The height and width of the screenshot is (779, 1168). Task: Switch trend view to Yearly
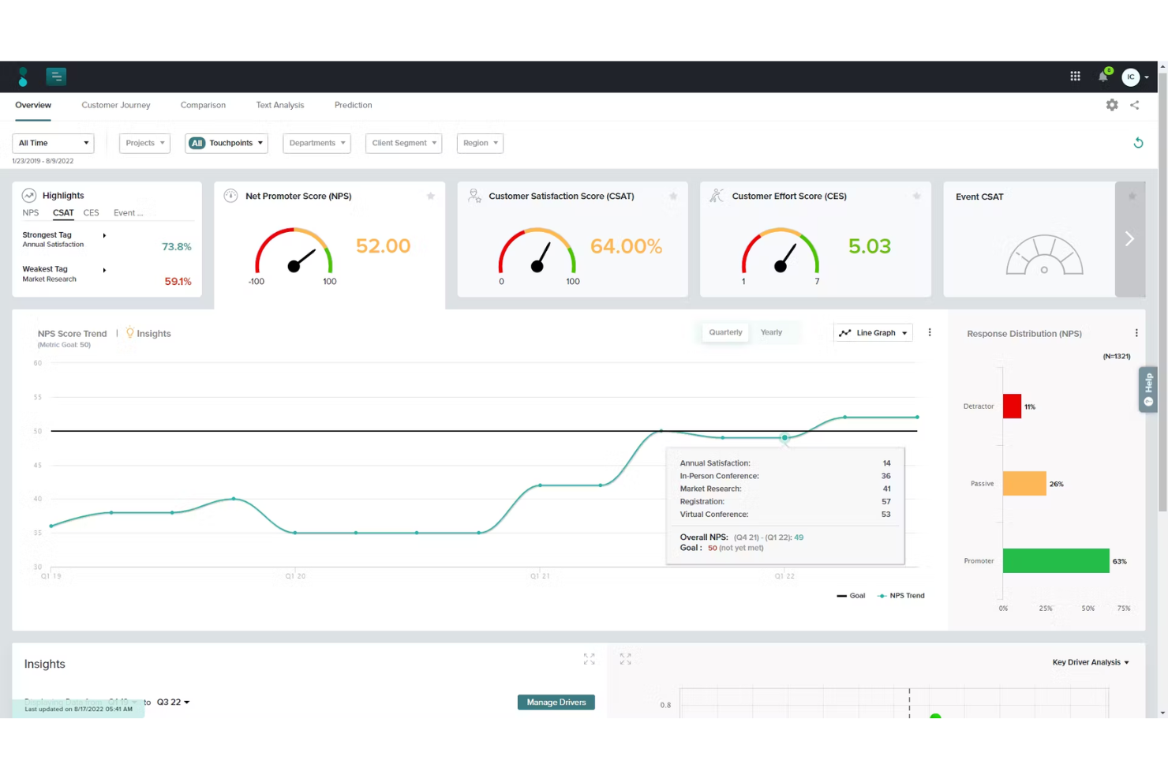[771, 331]
